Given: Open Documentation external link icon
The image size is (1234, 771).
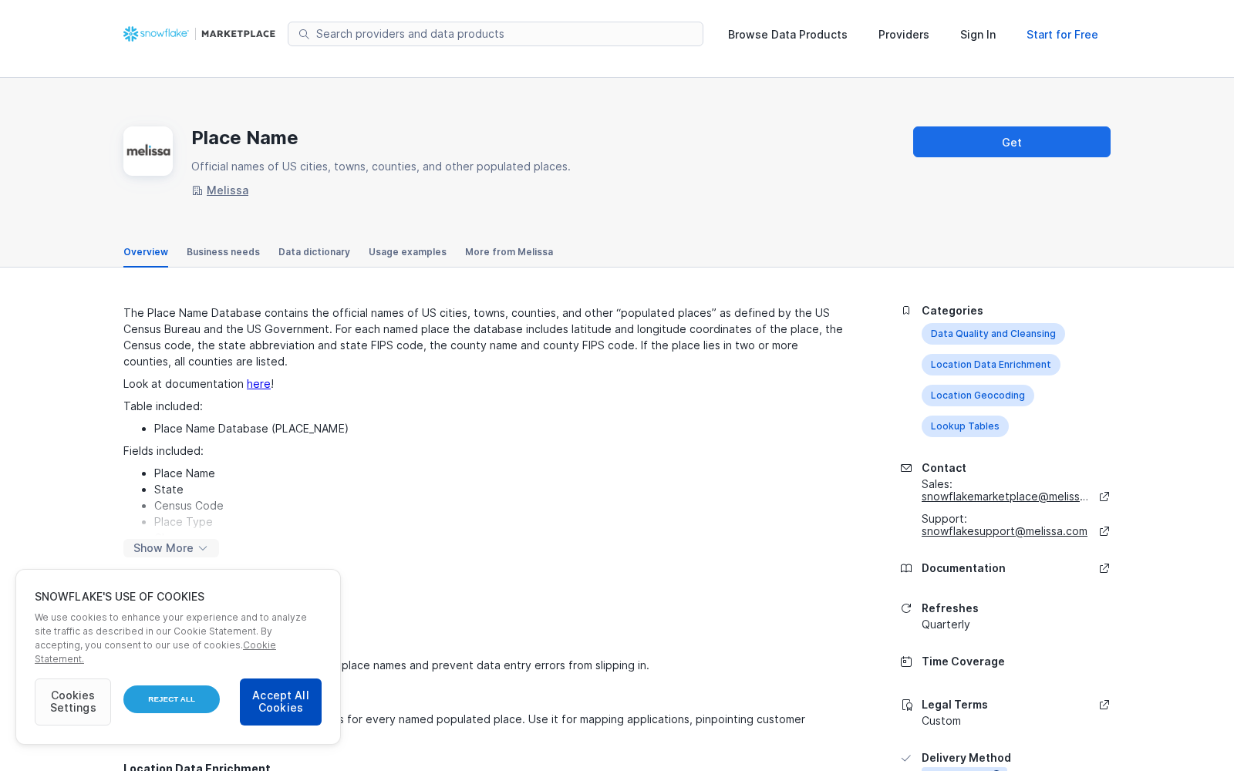Looking at the screenshot, I should click(1104, 568).
